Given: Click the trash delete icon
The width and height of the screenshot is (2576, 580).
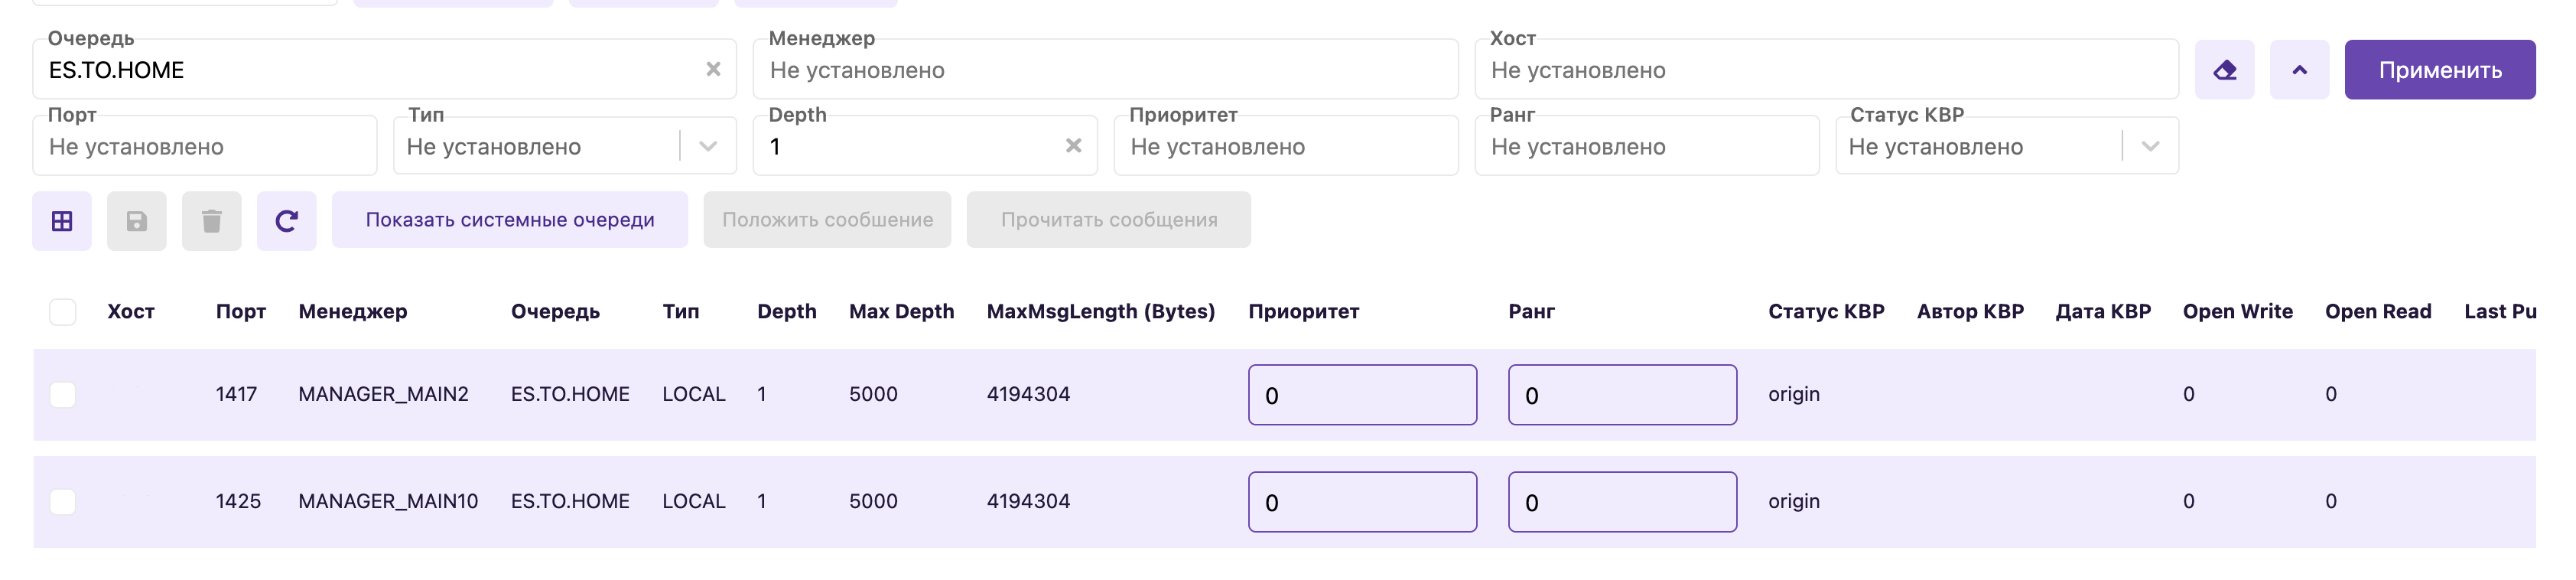Looking at the screenshot, I should point(212,221).
